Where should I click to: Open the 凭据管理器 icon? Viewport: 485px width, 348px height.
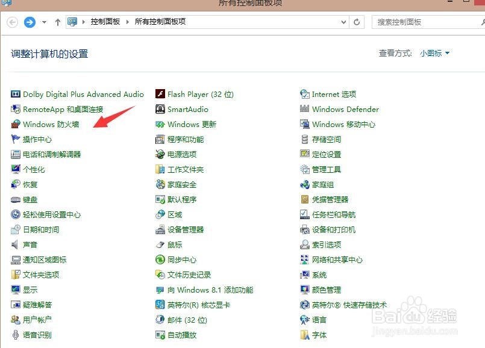(305, 200)
